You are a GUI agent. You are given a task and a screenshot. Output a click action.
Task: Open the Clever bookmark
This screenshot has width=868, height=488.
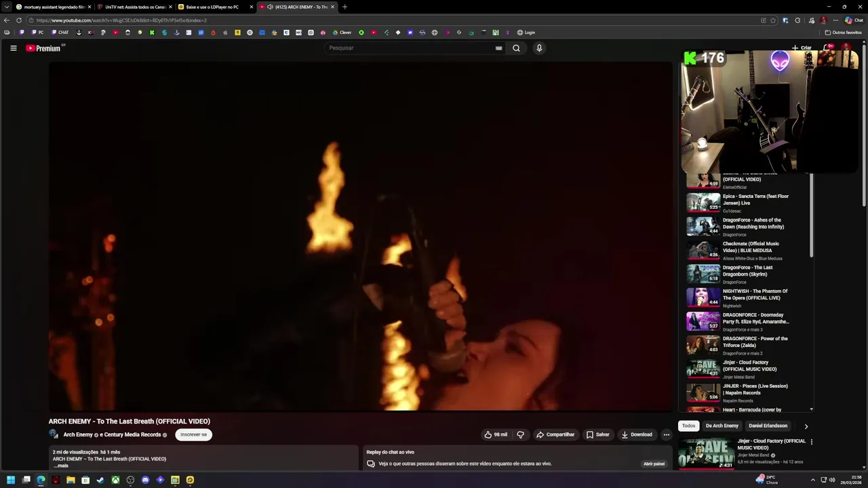[342, 33]
